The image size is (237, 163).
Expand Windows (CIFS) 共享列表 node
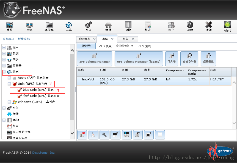[9, 102]
